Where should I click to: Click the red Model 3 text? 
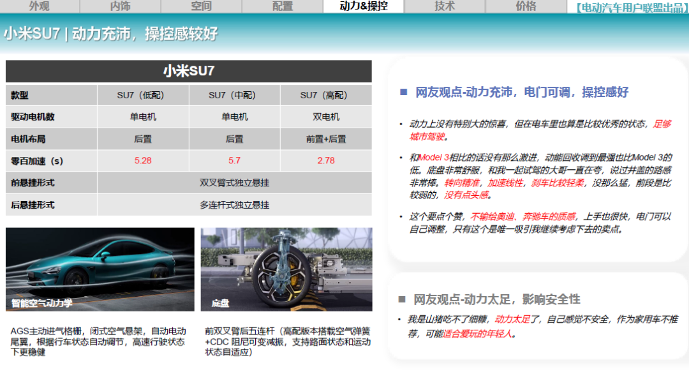click(x=434, y=158)
